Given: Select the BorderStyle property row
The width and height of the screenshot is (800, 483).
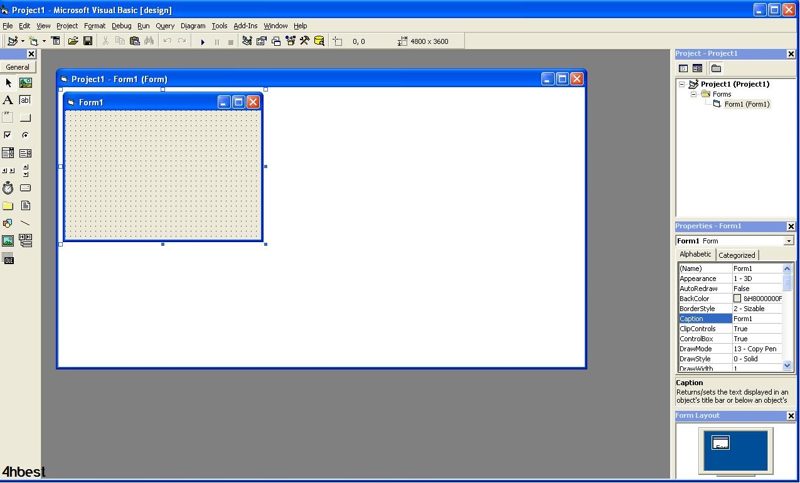Looking at the screenshot, I should [730, 309].
